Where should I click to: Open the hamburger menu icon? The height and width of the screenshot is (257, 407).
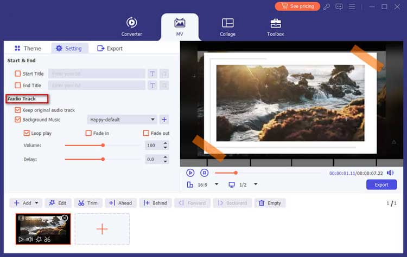point(352,6)
